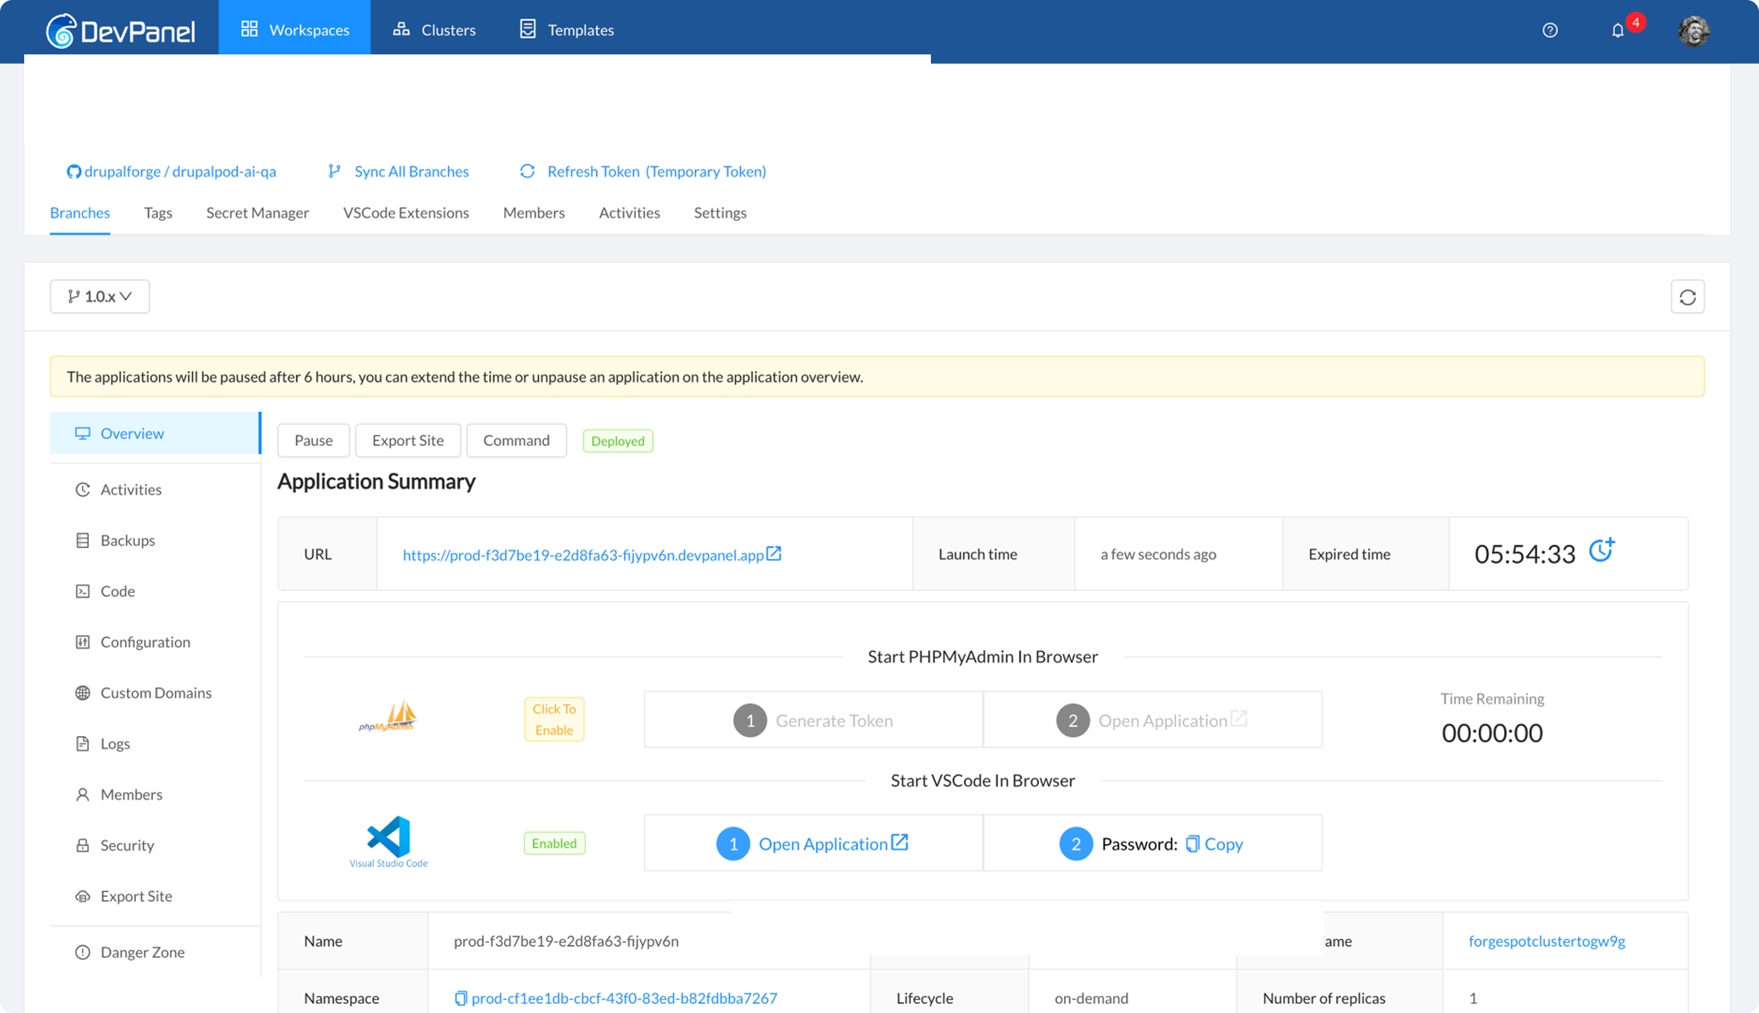The height and width of the screenshot is (1013, 1759).
Task: Click the DevPanel logo
Action: pos(120,31)
